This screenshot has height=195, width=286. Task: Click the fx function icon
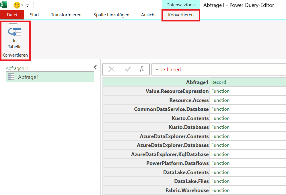tap(142, 69)
